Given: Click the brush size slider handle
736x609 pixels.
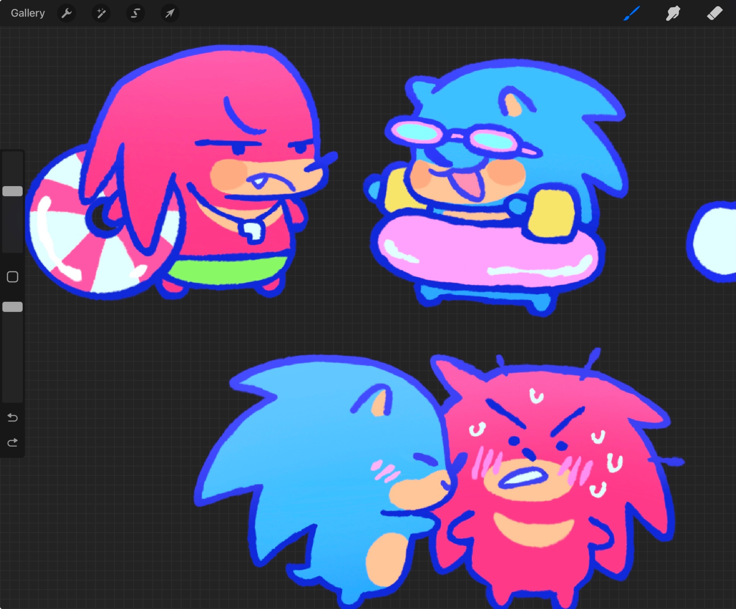Looking at the screenshot, I should pos(13,191).
